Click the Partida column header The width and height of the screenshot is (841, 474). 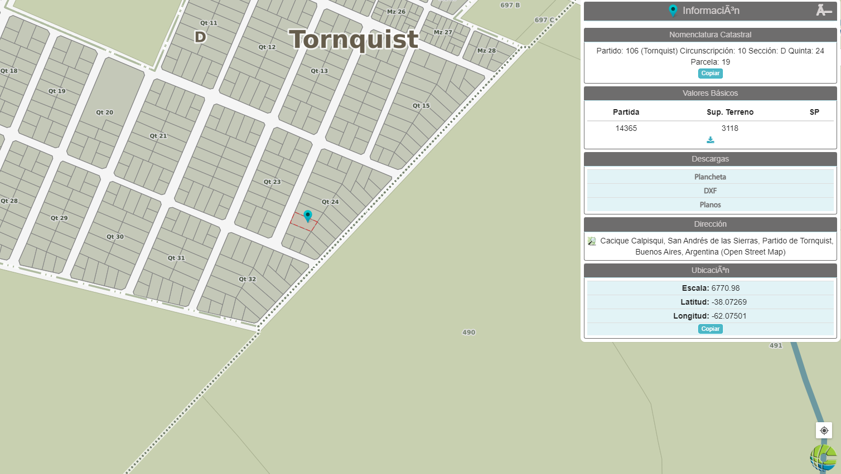coord(626,112)
